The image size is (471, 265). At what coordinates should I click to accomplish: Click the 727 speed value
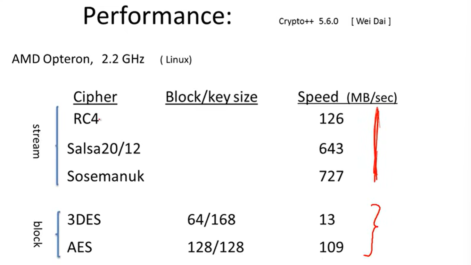(331, 176)
